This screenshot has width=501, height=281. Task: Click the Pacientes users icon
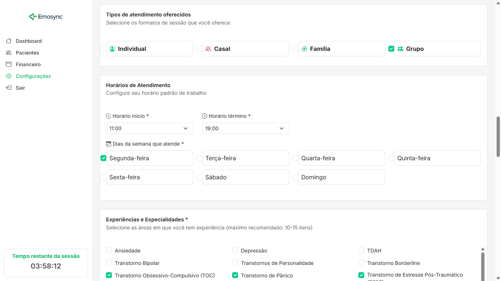click(x=8, y=52)
